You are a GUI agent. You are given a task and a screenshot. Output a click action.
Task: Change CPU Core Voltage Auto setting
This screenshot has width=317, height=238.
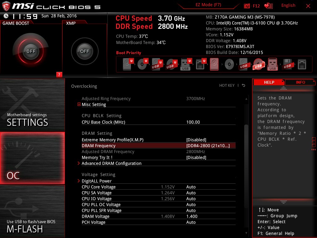pos(191,187)
